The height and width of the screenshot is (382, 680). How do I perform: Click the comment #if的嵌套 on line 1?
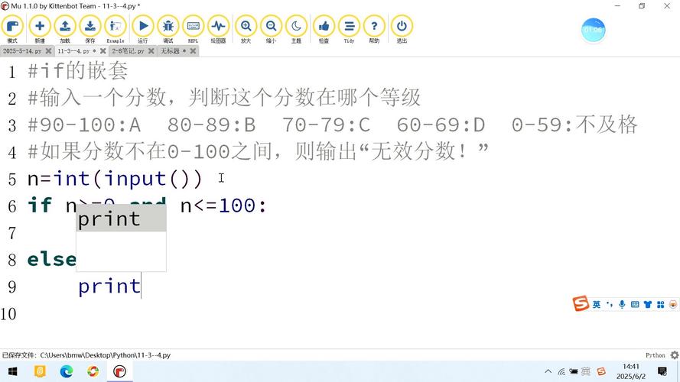click(x=77, y=70)
